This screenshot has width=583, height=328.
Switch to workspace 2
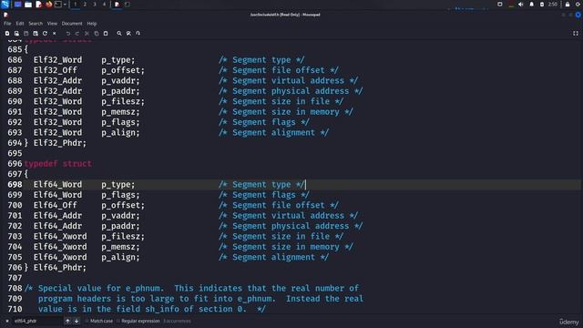[85, 5]
